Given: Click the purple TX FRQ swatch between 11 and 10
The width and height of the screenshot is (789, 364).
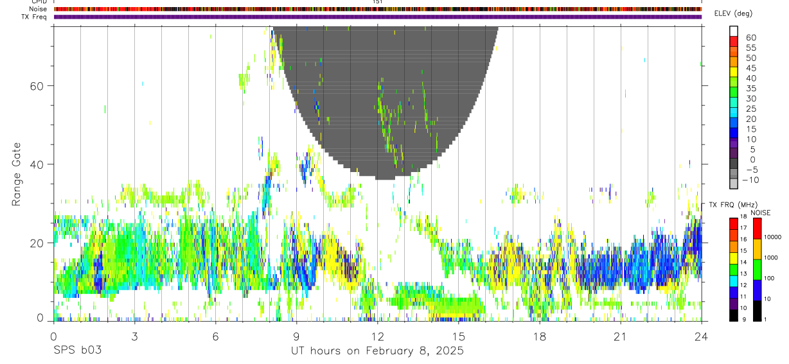Looking at the screenshot, I should tap(734, 304).
